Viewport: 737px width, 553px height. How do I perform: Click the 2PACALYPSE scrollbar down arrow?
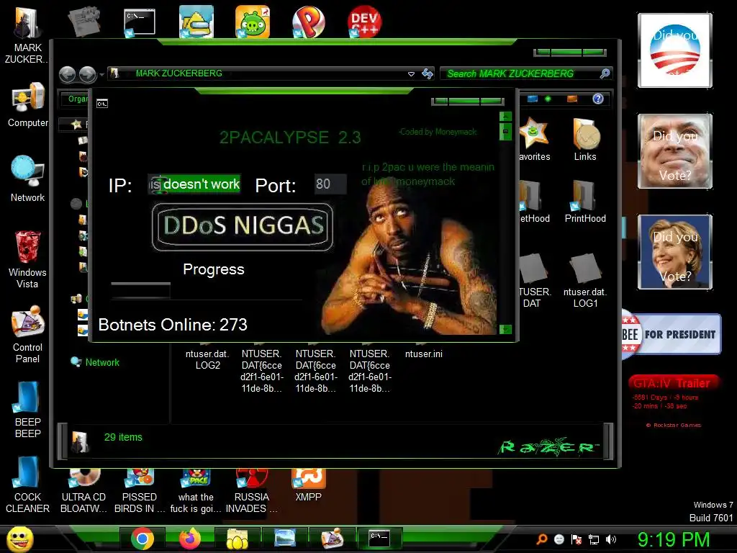505,329
